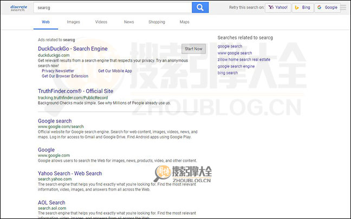Switch to the Images tab

pyautogui.click(x=73, y=22)
